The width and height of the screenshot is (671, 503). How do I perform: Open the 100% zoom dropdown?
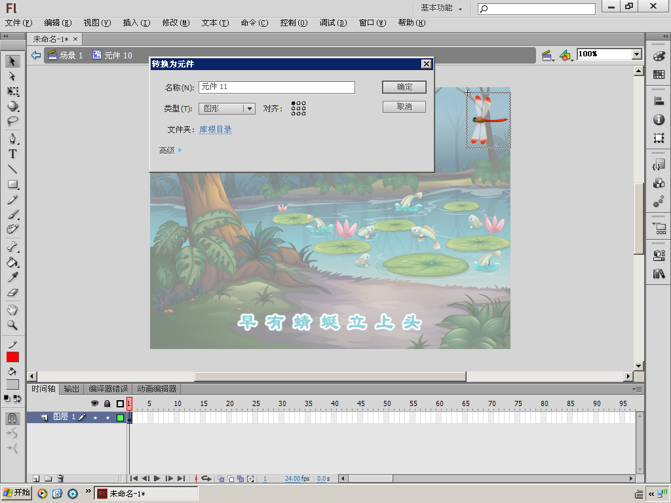pos(636,54)
